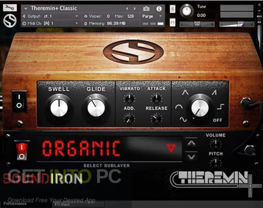
Task: Click the ADD. knob
Action: (x=129, y=118)
